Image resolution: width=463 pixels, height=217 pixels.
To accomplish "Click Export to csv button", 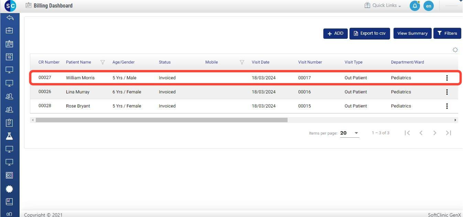I will [370, 33].
